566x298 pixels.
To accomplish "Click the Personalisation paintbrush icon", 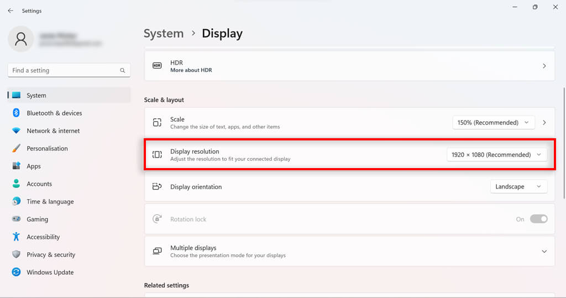I will [16, 148].
